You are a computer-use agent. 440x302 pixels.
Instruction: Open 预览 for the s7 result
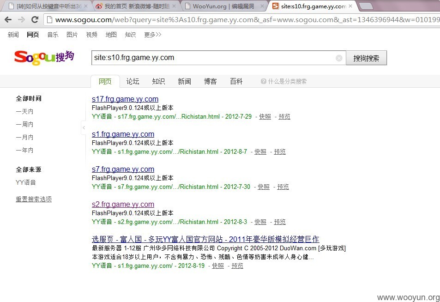coord(283,187)
